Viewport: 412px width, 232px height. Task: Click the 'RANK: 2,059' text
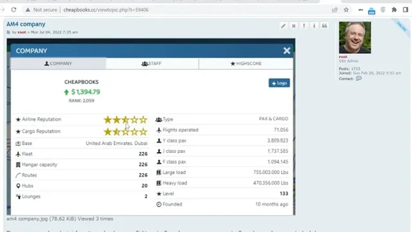tap(81, 101)
